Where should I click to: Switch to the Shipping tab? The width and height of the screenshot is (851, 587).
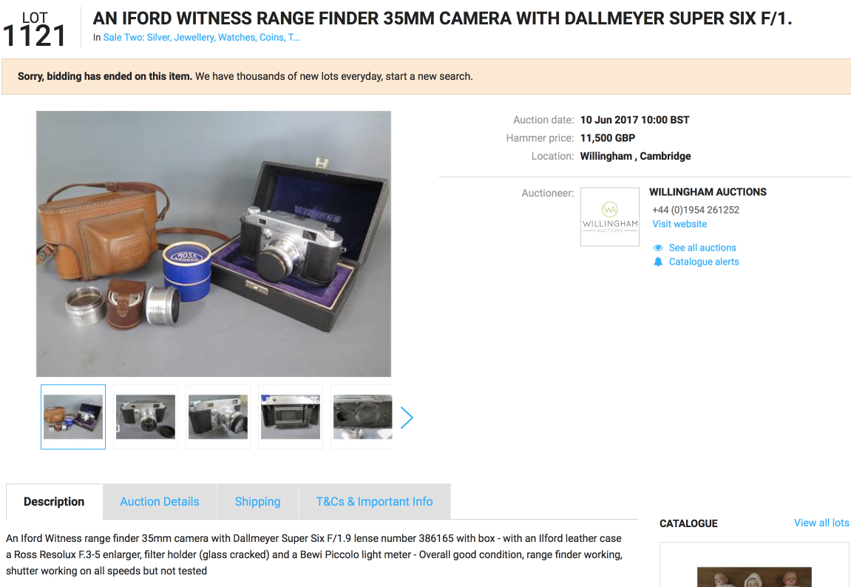pos(257,502)
